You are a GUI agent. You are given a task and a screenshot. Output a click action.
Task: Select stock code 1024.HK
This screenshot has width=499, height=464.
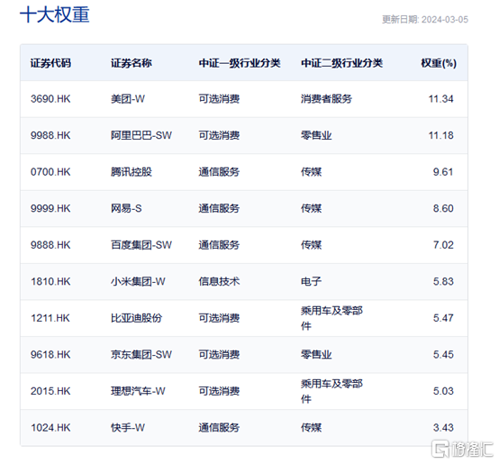pos(50,427)
